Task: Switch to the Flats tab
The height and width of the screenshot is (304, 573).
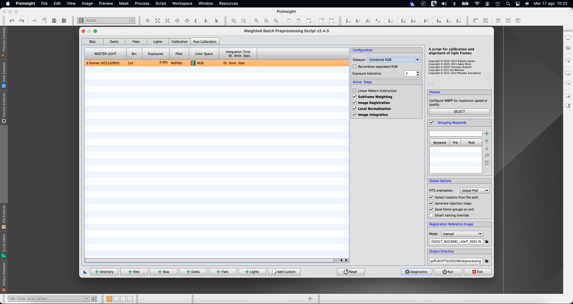Action: click(x=136, y=42)
